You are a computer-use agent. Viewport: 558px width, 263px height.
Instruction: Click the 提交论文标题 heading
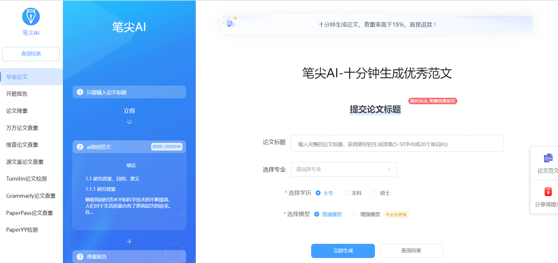point(375,110)
